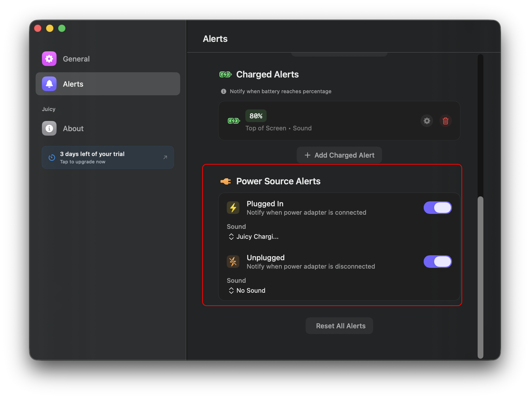Image resolution: width=530 pixels, height=399 pixels.
Task: Disable the Plugged In notification toggle
Action: click(437, 208)
